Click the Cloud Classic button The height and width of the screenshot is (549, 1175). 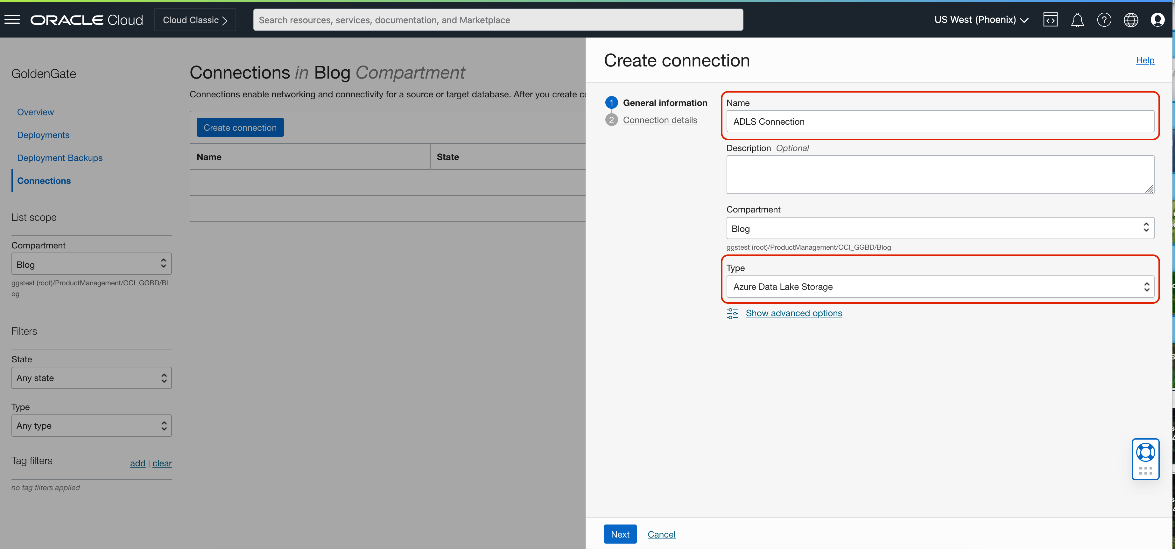coord(195,20)
